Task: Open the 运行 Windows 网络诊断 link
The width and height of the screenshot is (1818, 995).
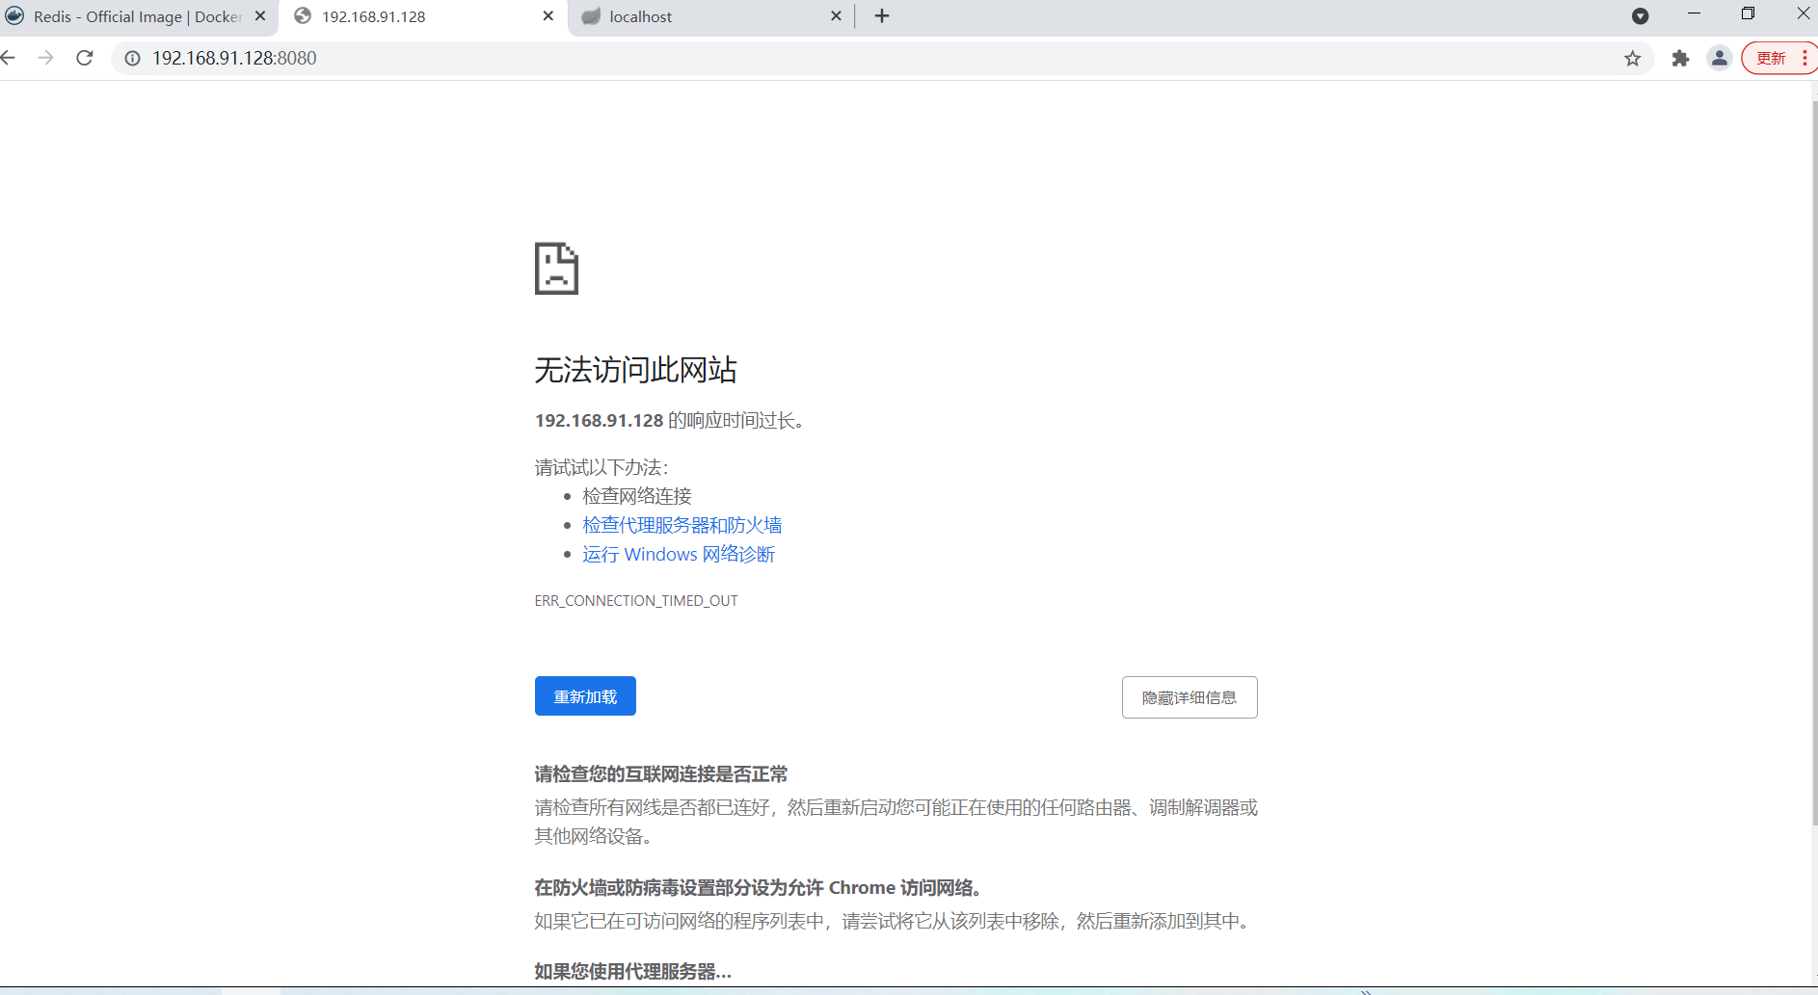Action: pos(678,554)
